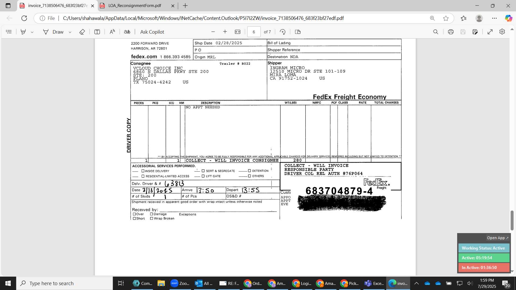Open Ask Copilot
Image resolution: width=516 pixels, height=290 pixels.
pos(152,32)
